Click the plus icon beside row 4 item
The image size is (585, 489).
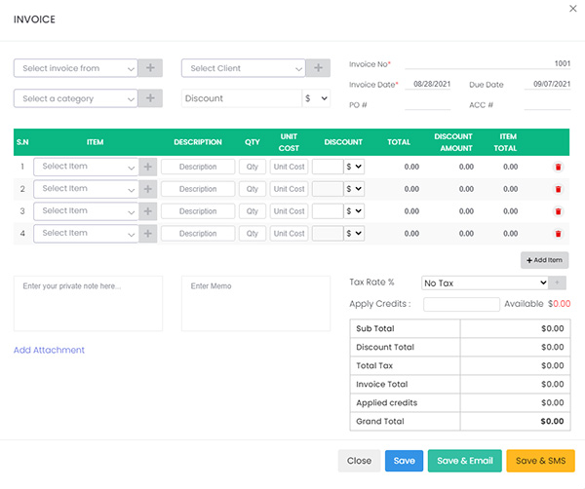148,234
